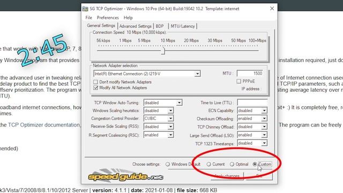Open the TCP Optimizer documentation link on the webpage
The height and width of the screenshot is (193, 343).
click(x=44, y=125)
